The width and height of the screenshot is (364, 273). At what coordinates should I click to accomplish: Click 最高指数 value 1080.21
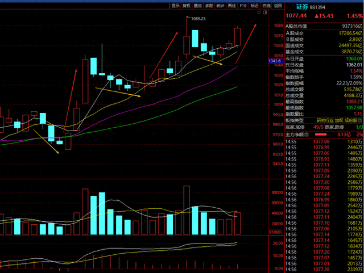(x=354, y=102)
